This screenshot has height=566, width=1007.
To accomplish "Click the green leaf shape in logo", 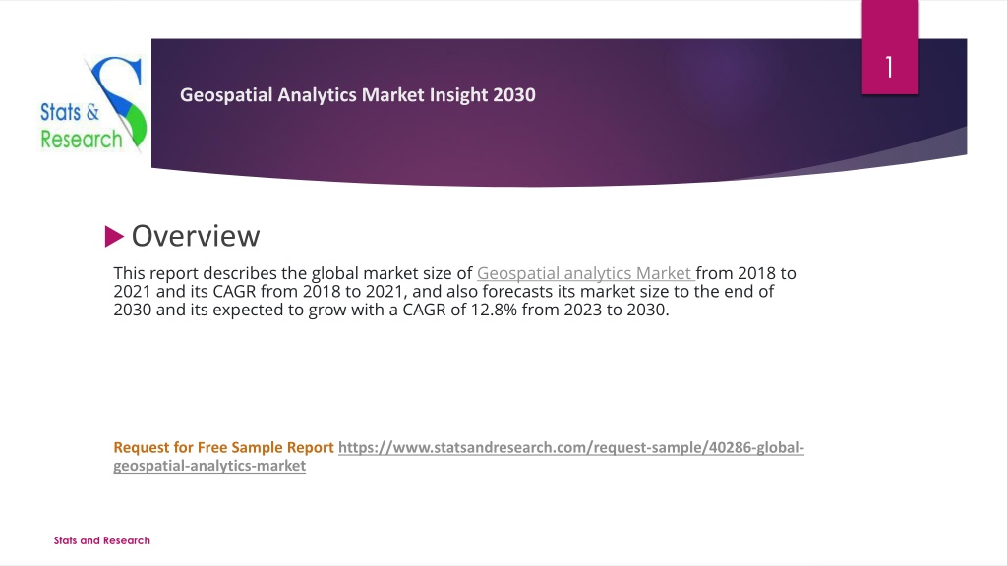I will pyautogui.click(x=138, y=125).
